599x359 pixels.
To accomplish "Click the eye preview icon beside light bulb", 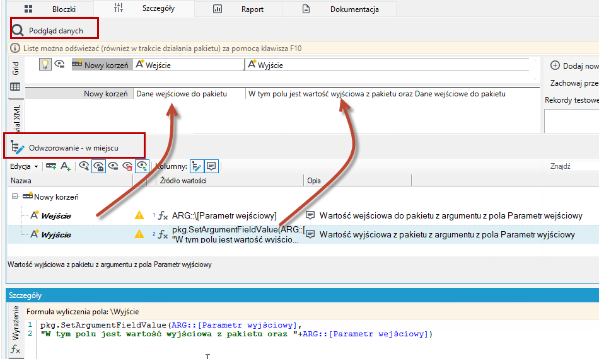I will click(x=59, y=64).
